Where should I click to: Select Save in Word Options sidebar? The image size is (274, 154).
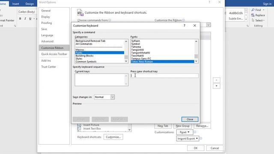click(44, 29)
